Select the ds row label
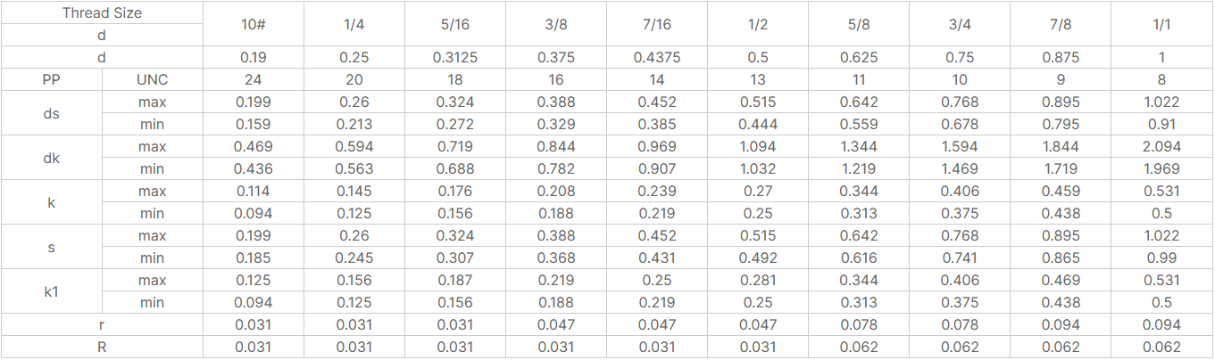Viewport: 1215px width, 360px height. click(52, 113)
